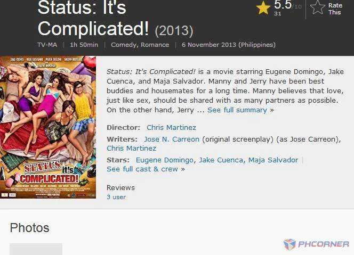The image size is (354, 255).
Task: Click the 5.5 rating score
Action: click(283, 4)
